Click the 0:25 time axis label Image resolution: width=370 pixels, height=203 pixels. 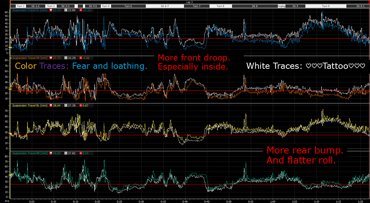pyautogui.click(x=119, y=201)
